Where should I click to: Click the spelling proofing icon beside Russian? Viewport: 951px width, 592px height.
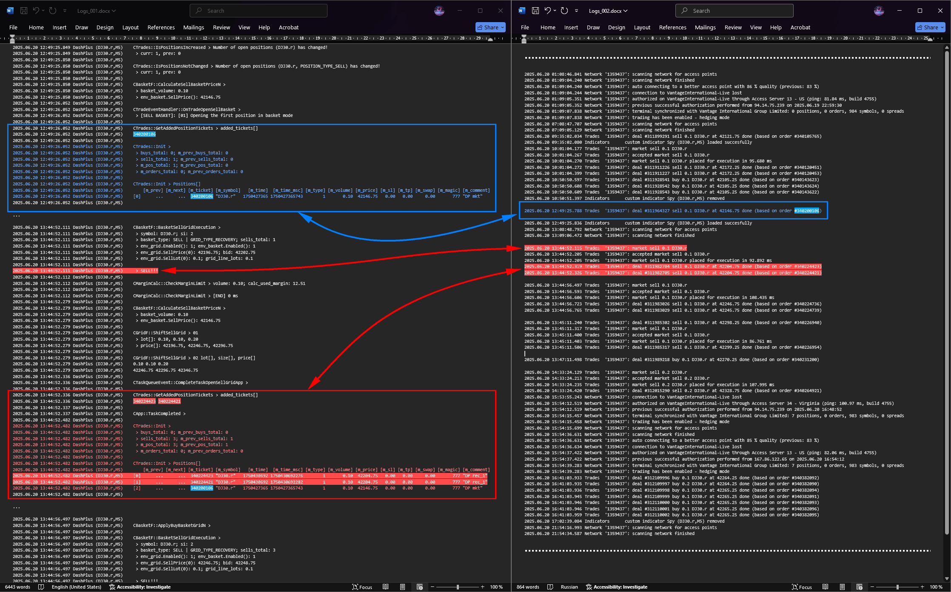point(550,587)
